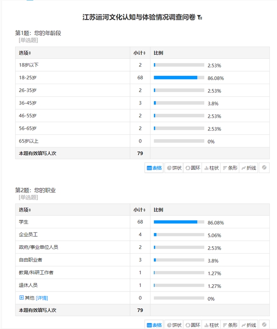The image size is (277, 329).
Task: Expand the 其他 row plus icon
Action: pyautogui.click(x=21, y=298)
